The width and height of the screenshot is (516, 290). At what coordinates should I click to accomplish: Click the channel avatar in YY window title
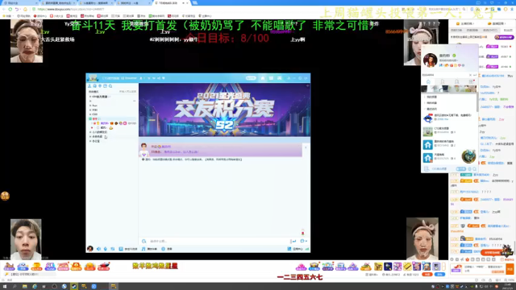tap(93, 78)
